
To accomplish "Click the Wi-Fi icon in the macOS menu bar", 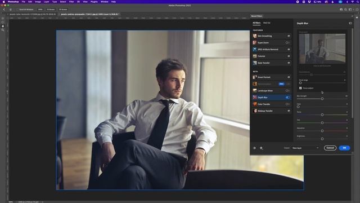I will pos(352,2).
